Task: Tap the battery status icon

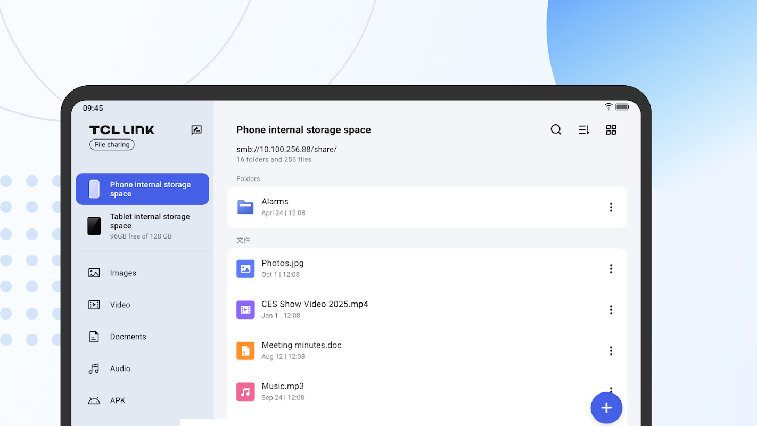Action: (622, 107)
